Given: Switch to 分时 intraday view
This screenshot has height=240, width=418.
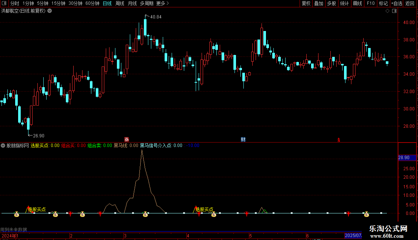Looking at the screenshot, I should tap(15, 3).
